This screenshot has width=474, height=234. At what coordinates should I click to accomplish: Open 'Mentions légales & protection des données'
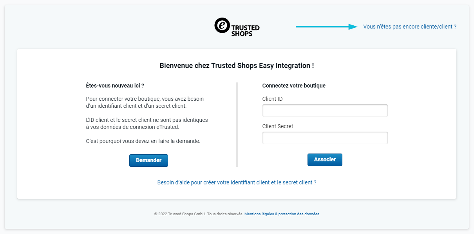pos(282,214)
